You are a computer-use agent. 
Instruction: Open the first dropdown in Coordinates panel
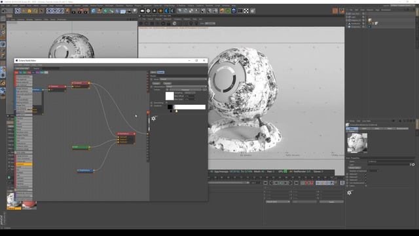pyautogui.click(x=278, y=202)
